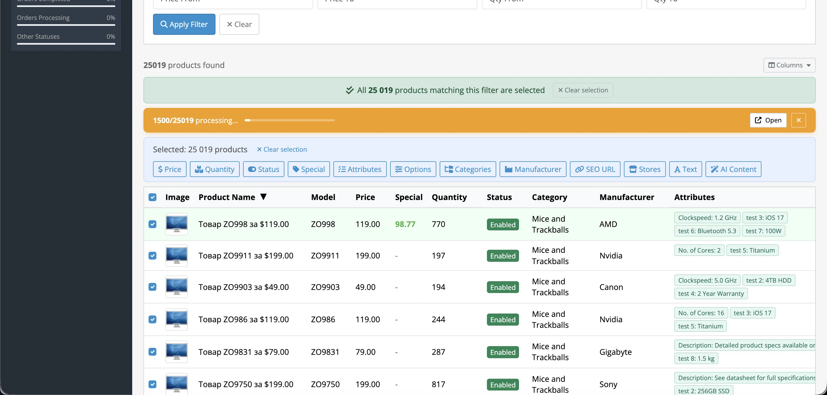Open bulk Attributes editor
Screen dimensions: 827x395
coord(359,169)
